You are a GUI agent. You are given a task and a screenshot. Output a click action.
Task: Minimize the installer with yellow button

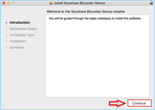coord(9,3)
